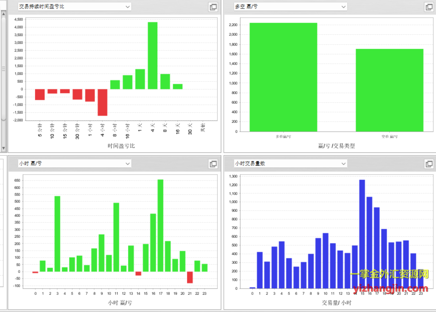The image size is (436, 312).
Task: Select the tallest blue bar at hour 15
Action: pyautogui.click(x=362, y=234)
